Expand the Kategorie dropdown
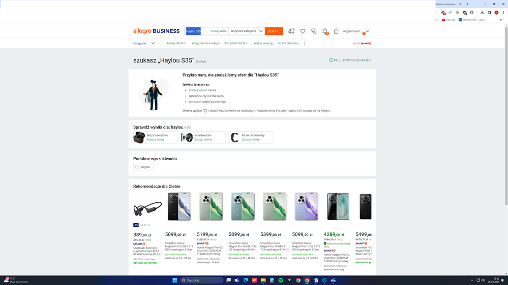The height and width of the screenshot is (285, 508). 144,43
